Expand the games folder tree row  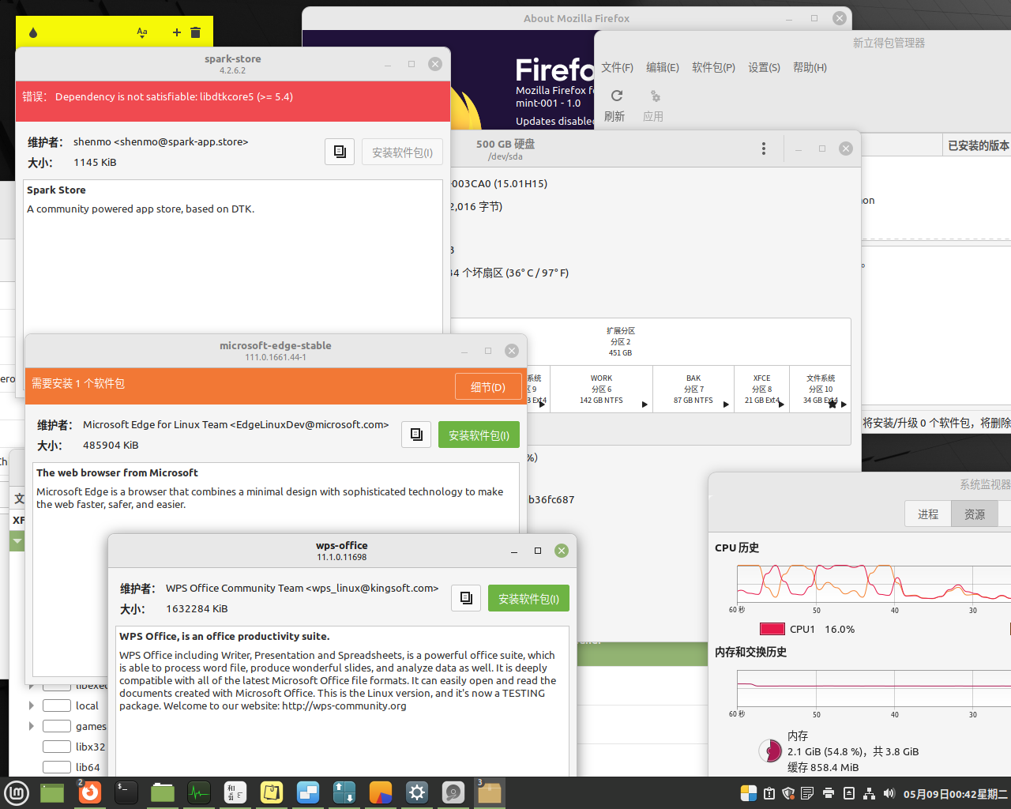(32, 726)
